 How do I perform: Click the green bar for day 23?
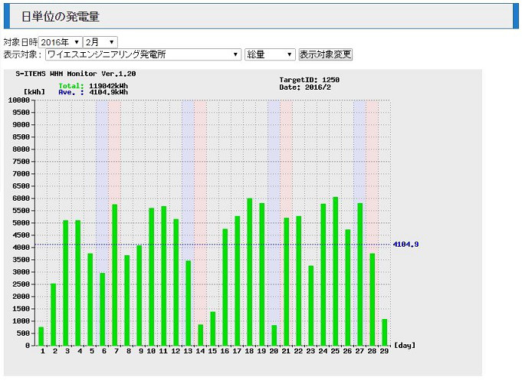coord(311,306)
